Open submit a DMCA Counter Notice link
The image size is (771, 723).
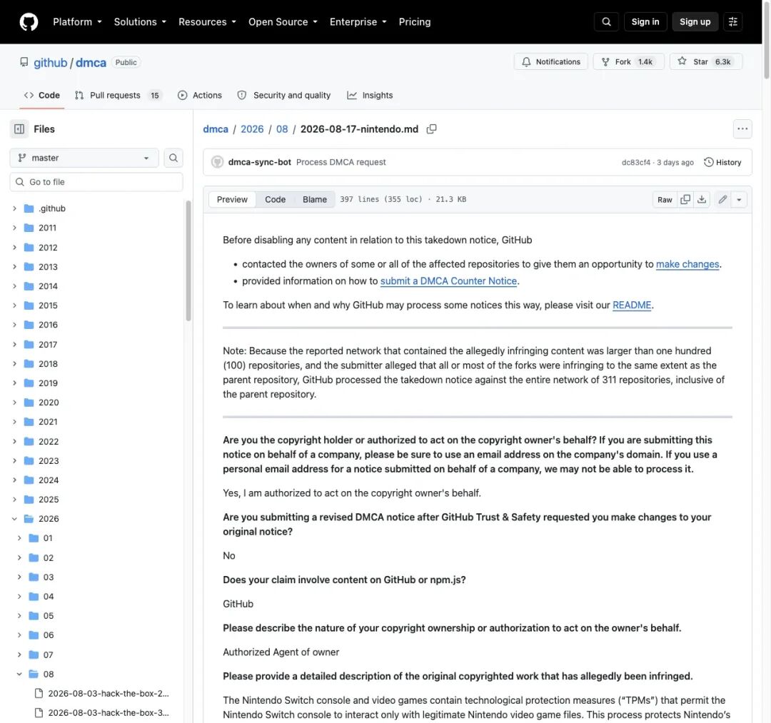448,280
